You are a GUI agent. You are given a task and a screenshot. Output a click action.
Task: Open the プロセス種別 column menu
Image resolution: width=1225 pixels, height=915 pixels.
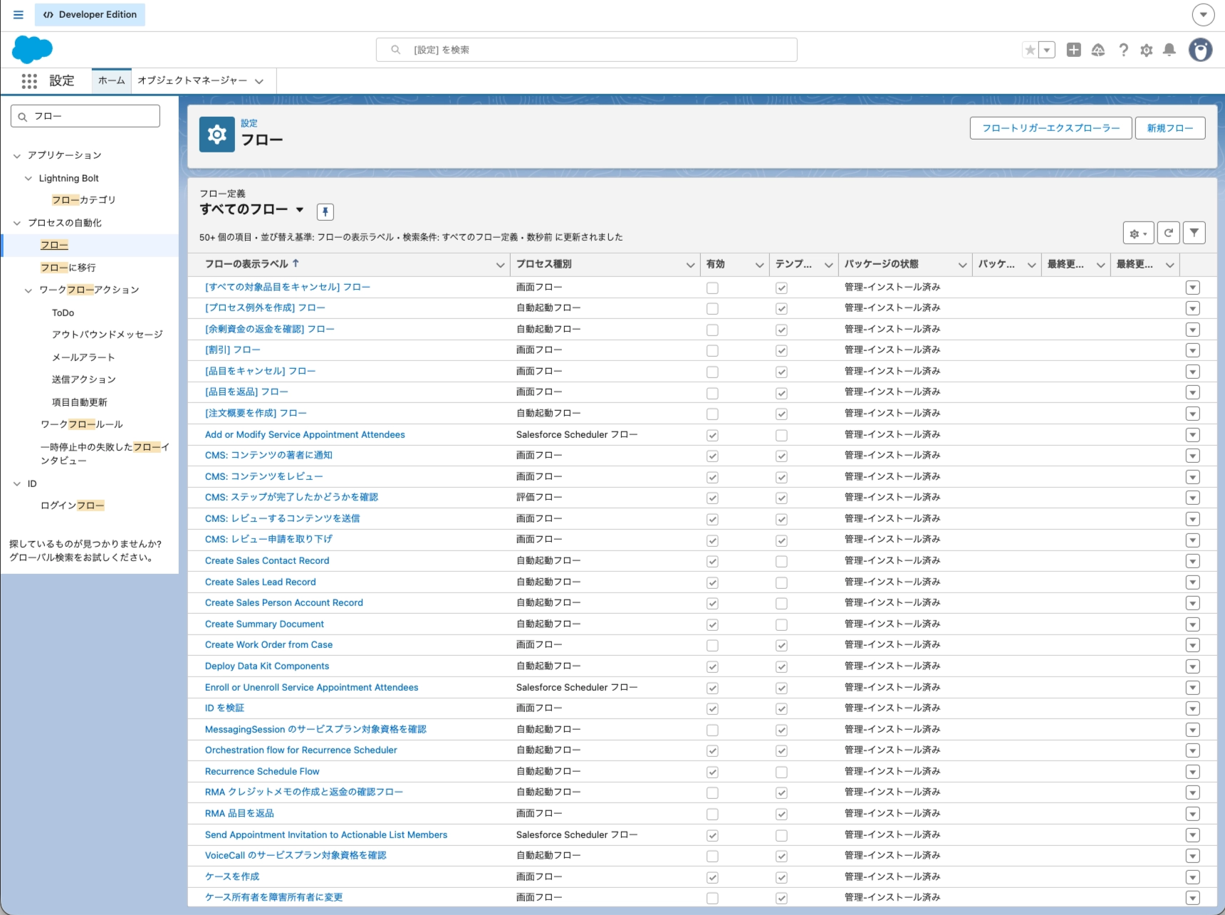pyautogui.click(x=690, y=265)
